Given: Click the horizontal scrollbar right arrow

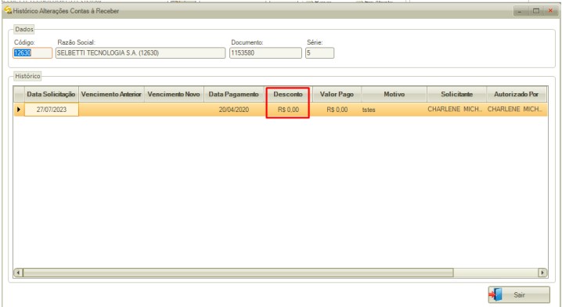Looking at the screenshot, I should pos(542,273).
